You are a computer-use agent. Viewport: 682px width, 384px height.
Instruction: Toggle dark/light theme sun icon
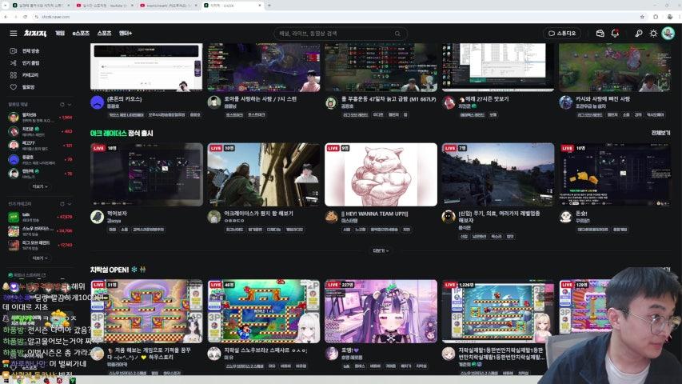point(653,34)
